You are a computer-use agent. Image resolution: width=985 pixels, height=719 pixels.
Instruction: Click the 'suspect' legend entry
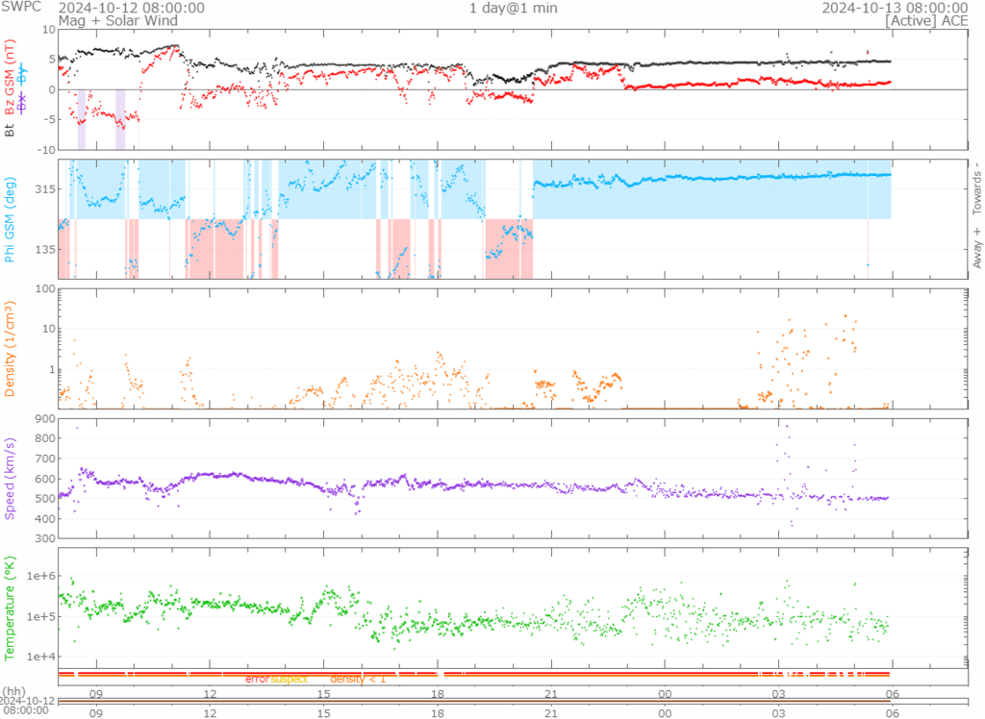(289, 680)
